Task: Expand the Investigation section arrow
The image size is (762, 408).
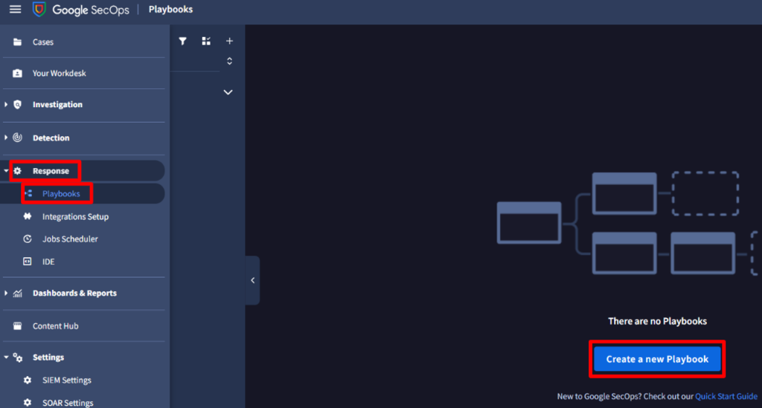Action: pyautogui.click(x=6, y=104)
